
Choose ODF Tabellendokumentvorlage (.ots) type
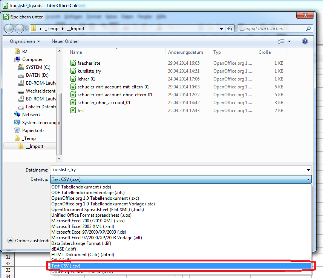(x=181, y=193)
